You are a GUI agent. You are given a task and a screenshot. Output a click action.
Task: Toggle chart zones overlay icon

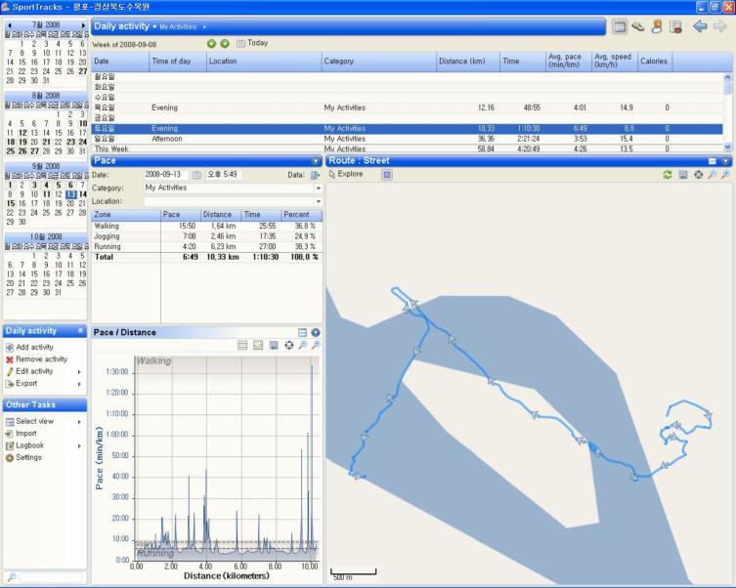tap(258, 345)
